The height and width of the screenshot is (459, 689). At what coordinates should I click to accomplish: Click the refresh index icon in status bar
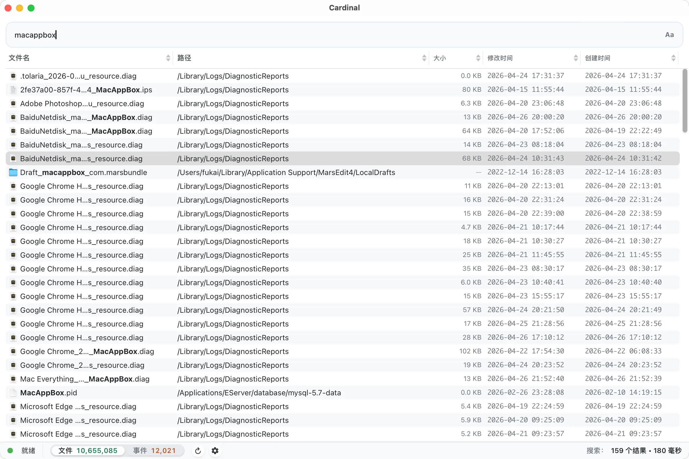198,451
